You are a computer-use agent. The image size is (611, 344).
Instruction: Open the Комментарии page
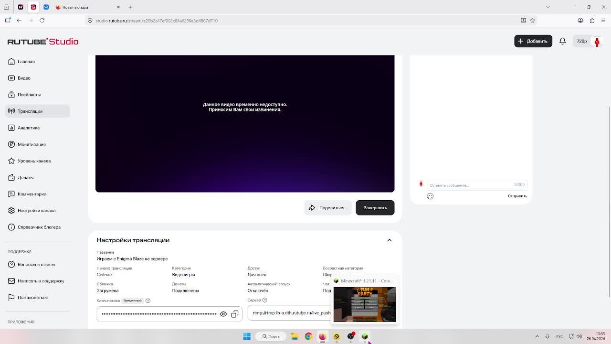click(32, 194)
